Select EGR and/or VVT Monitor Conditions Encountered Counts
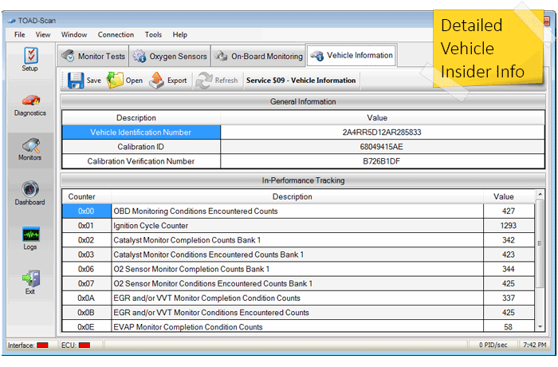 click(x=298, y=313)
